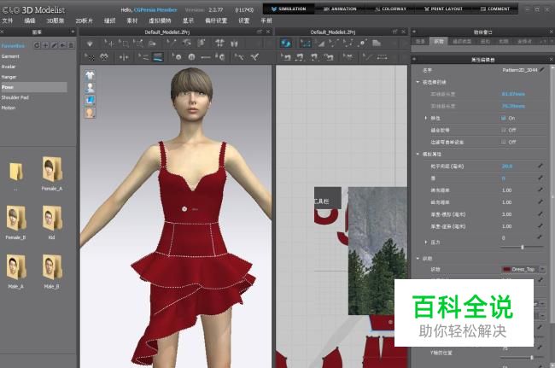This screenshot has width=555, height=368.
Task: Collapse the 织物 section in properties
Action: (x=417, y=257)
